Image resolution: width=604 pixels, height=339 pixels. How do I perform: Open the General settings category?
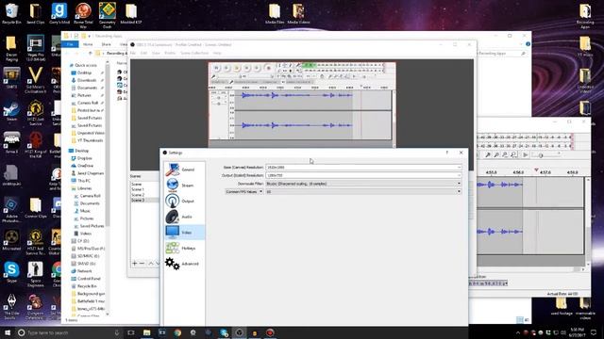(x=185, y=169)
